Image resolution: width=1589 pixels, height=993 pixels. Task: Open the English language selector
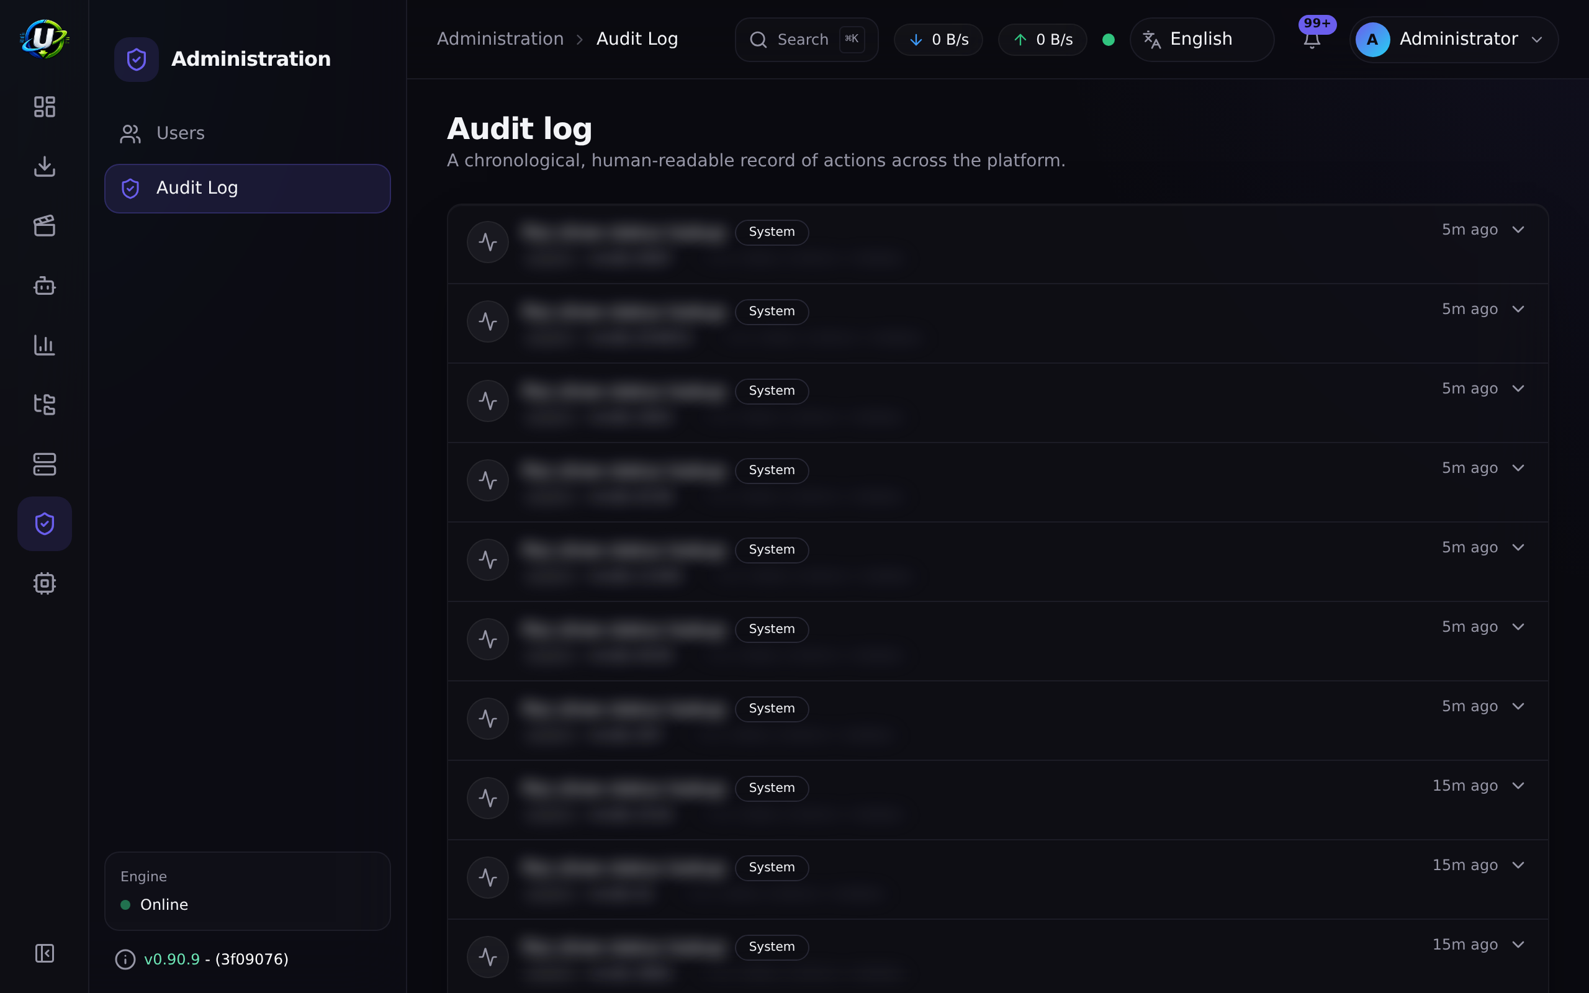1201,39
